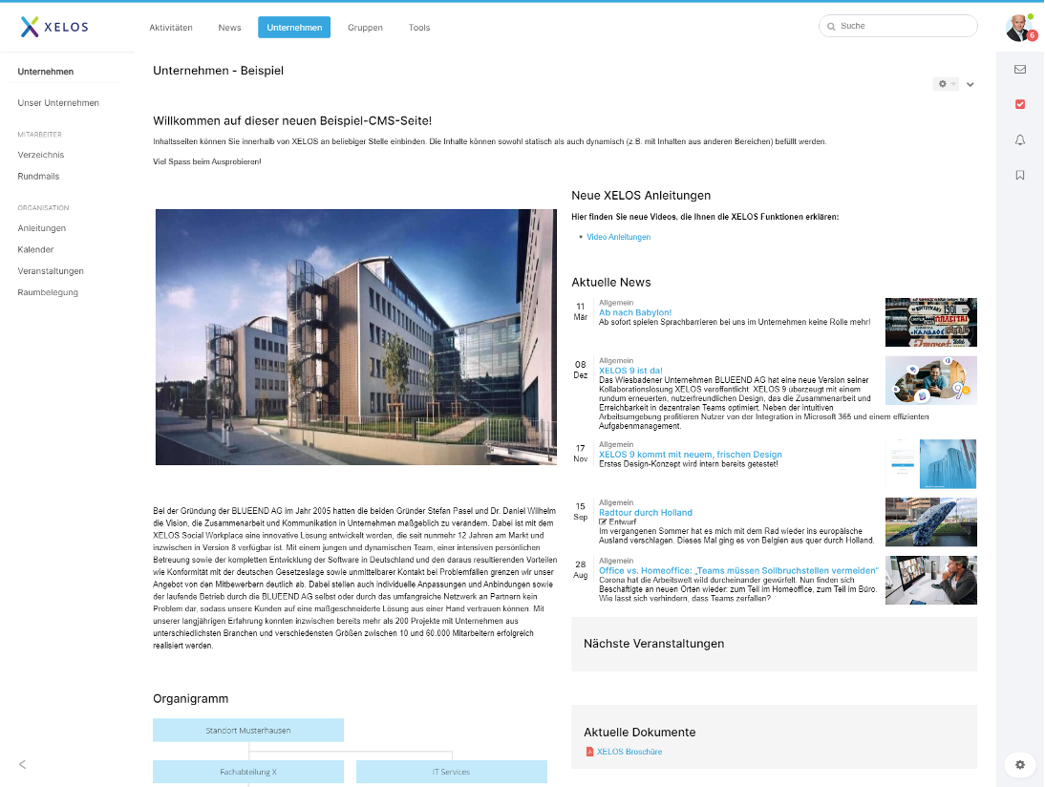Open bookmarks icon in right sidebar
This screenshot has width=1045, height=787.
[x=1020, y=176]
